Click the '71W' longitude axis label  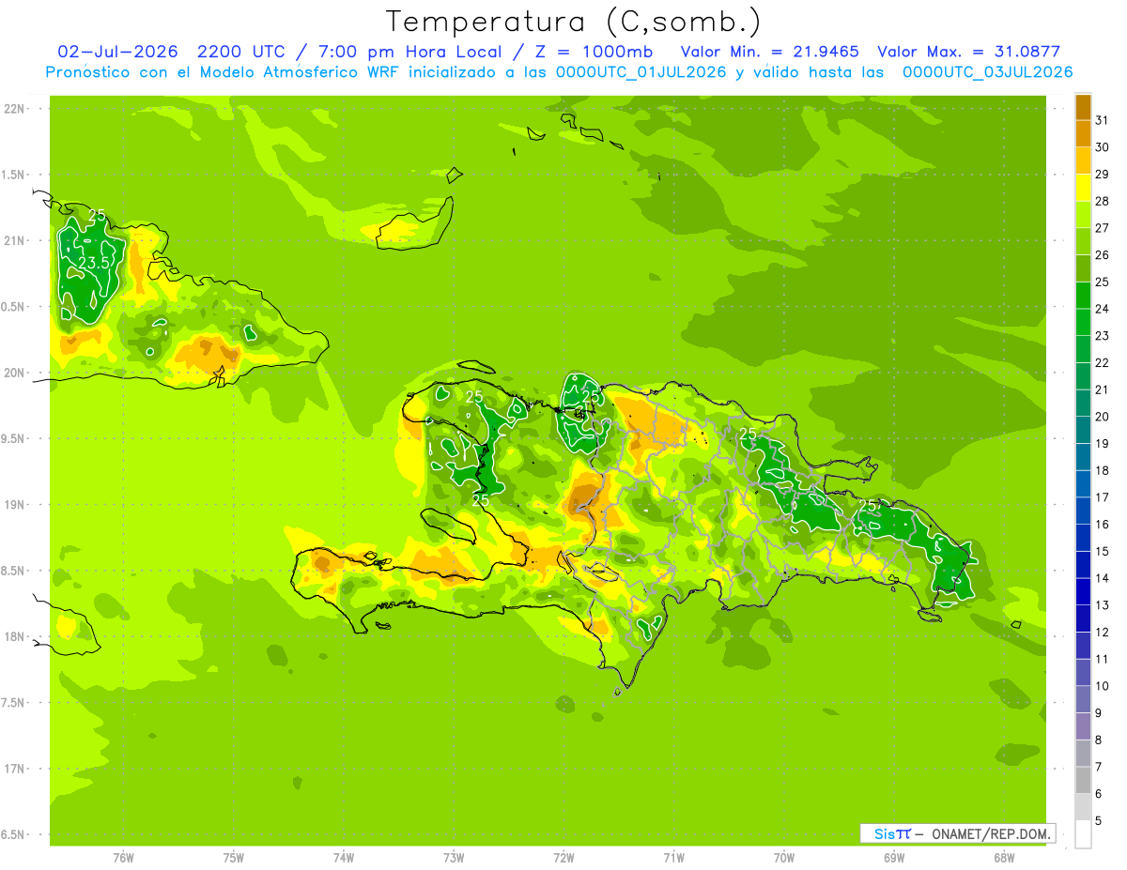click(x=673, y=858)
